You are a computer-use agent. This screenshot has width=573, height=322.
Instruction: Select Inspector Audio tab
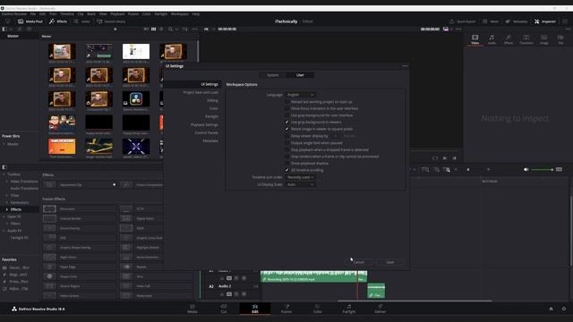(492, 39)
